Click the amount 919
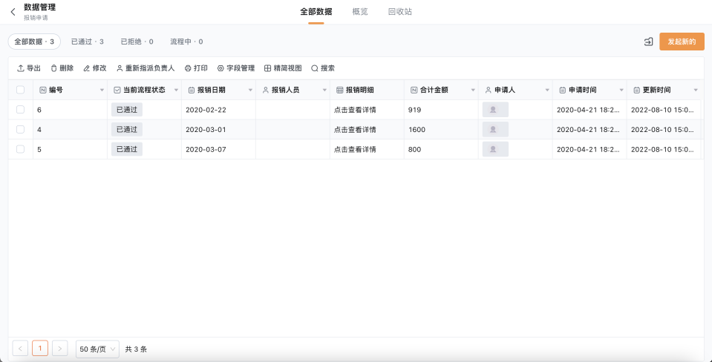Viewport: 712px width, 362px height. coord(414,110)
